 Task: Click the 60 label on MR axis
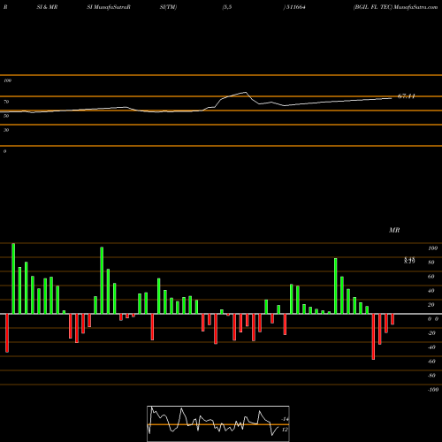431,277
